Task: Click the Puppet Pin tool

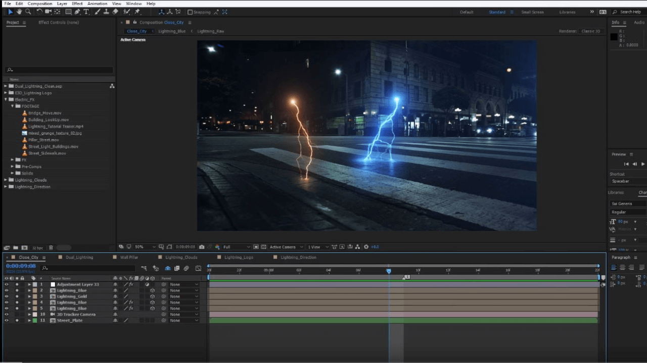Action: [137, 12]
